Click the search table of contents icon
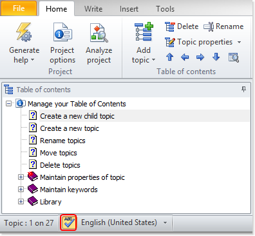 (234, 57)
